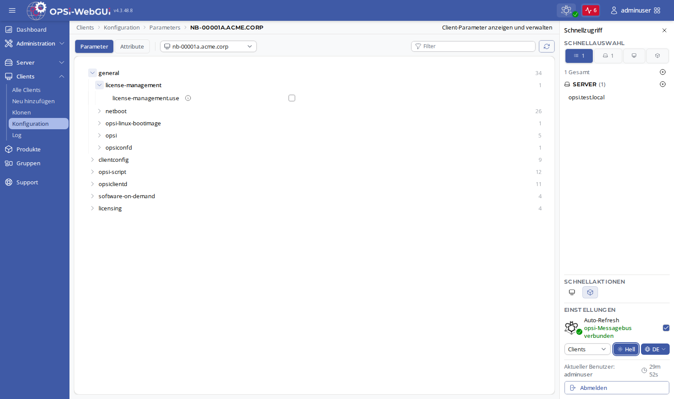
Task: Click the OPSI-WebGUI logo
Action: 69,10
